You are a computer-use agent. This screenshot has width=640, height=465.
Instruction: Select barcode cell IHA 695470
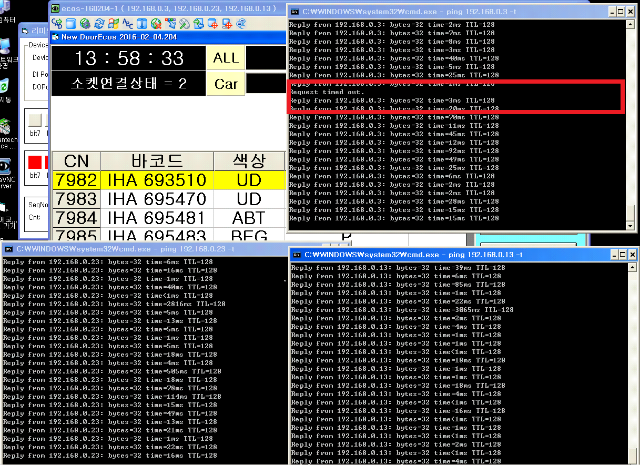coord(157,199)
